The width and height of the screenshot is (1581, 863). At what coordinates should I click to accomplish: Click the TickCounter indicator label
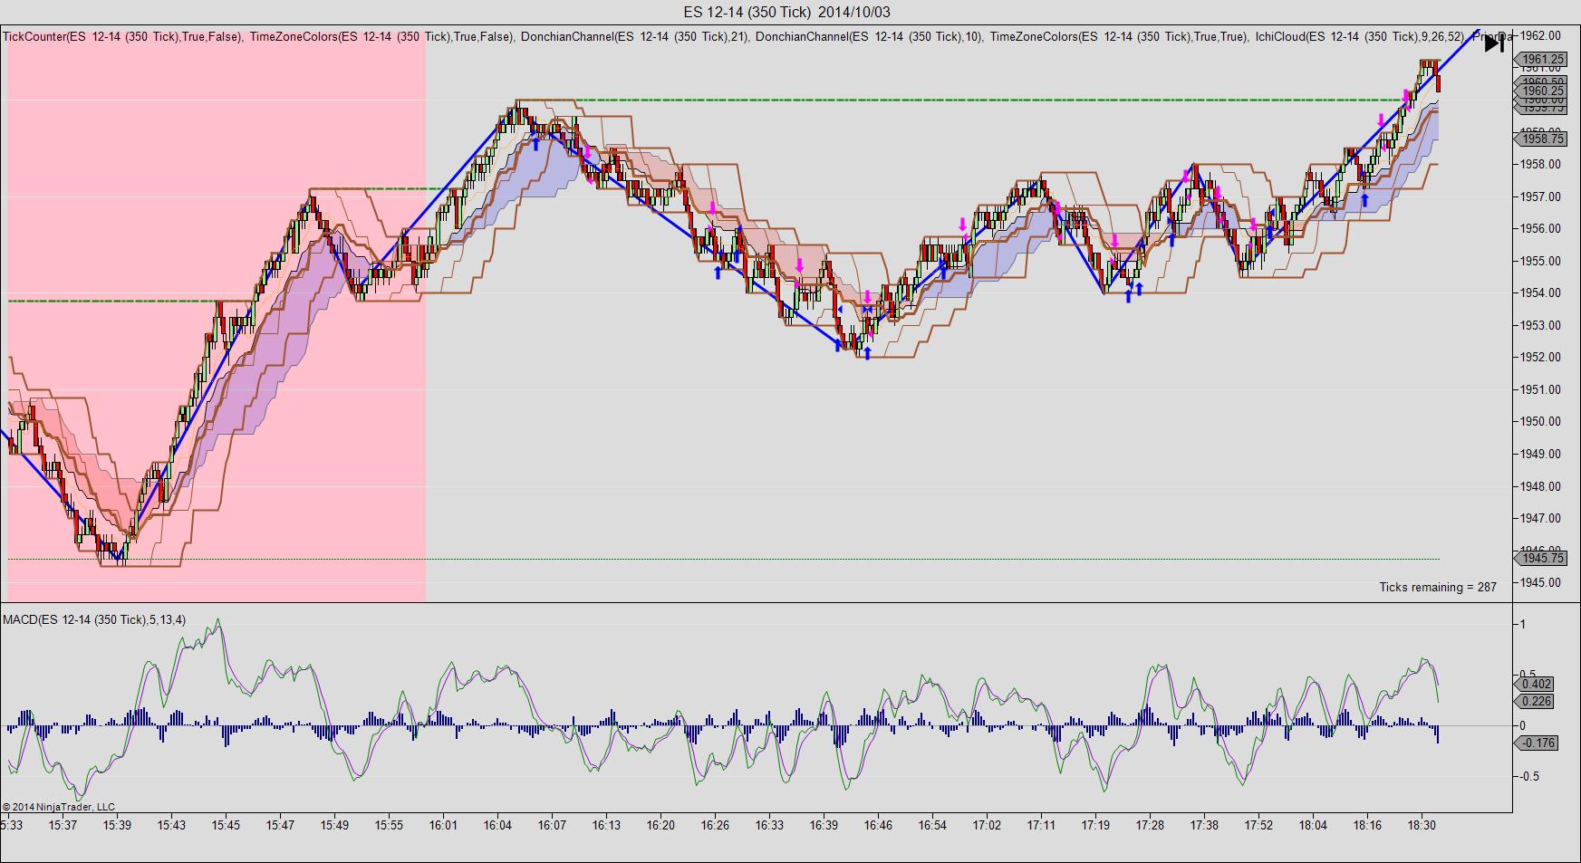(x=122, y=37)
